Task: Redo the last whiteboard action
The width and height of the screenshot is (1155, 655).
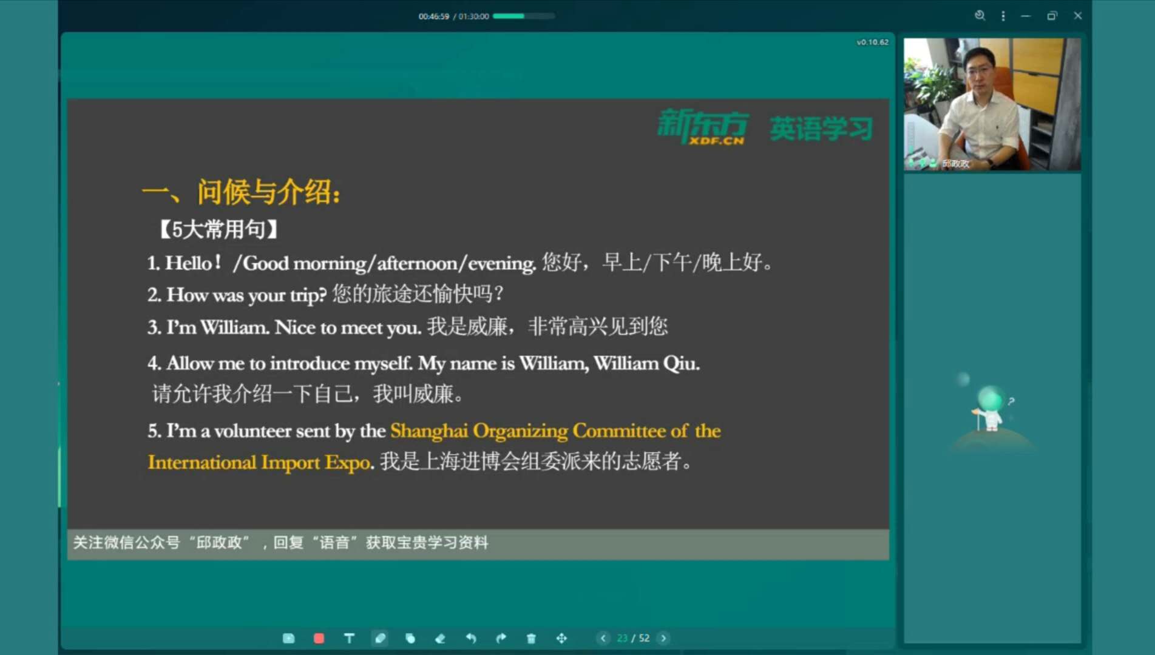Action: 501,638
